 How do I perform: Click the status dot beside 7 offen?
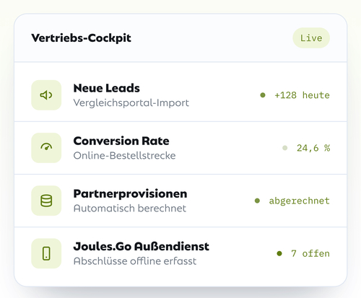tap(279, 253)
